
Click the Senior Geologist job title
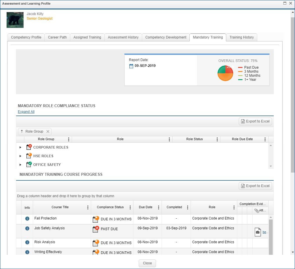[x=39, y=19]
